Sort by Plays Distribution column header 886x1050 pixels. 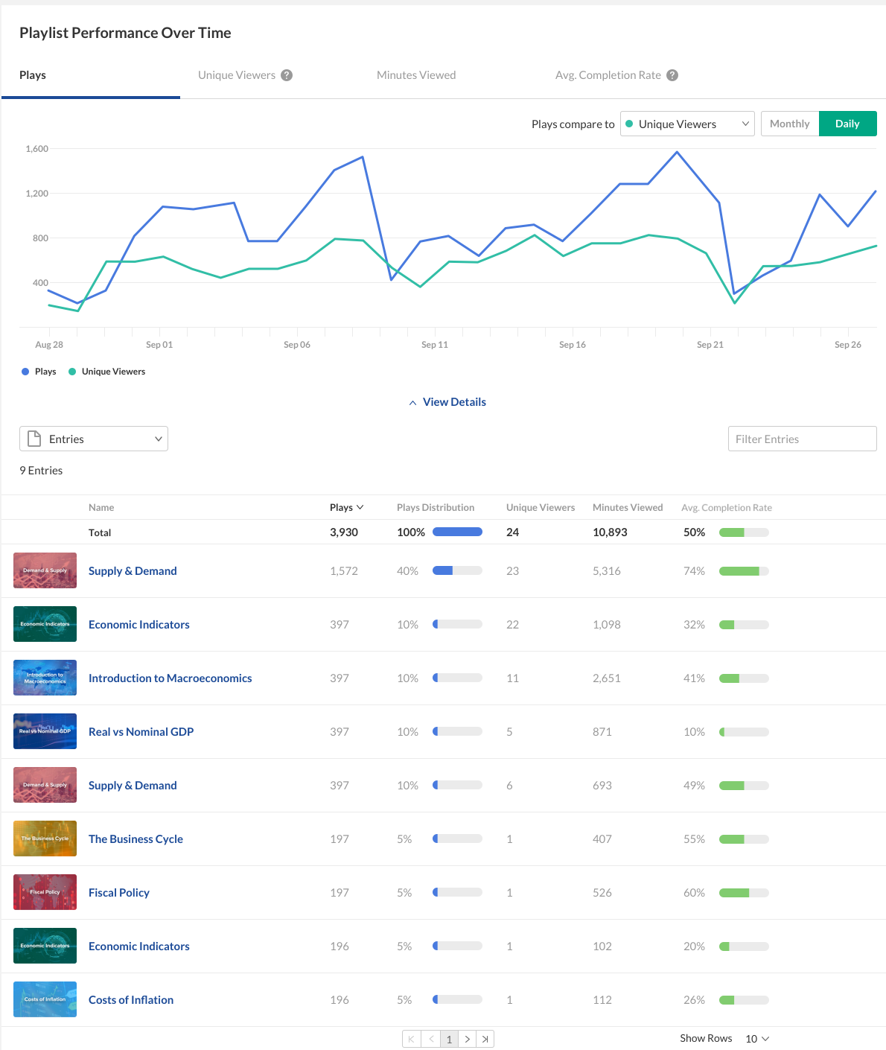(436, 507)
